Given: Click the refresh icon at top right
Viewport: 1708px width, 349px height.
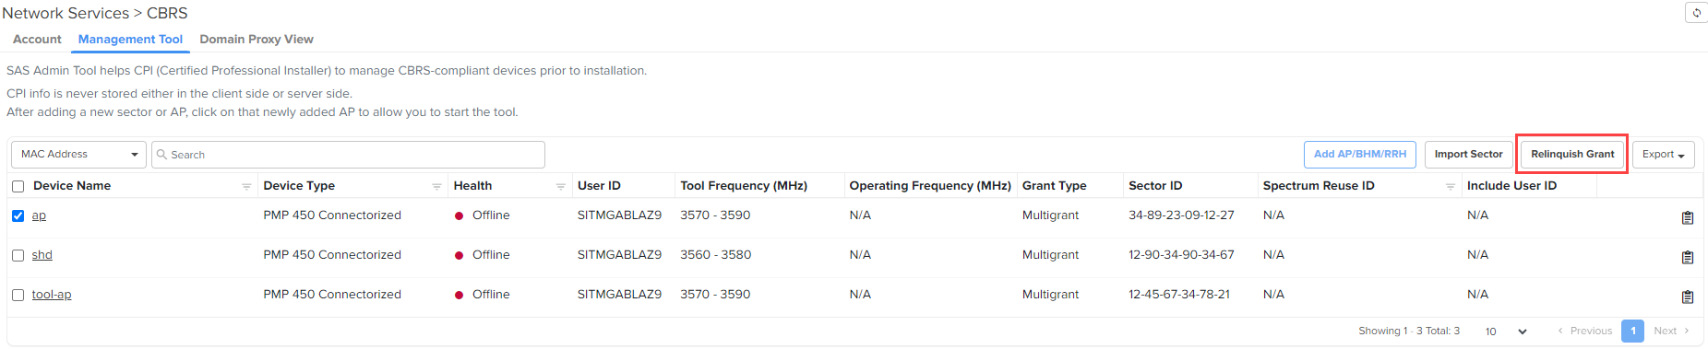Looking at the screenshot, I should point(1696,13).
